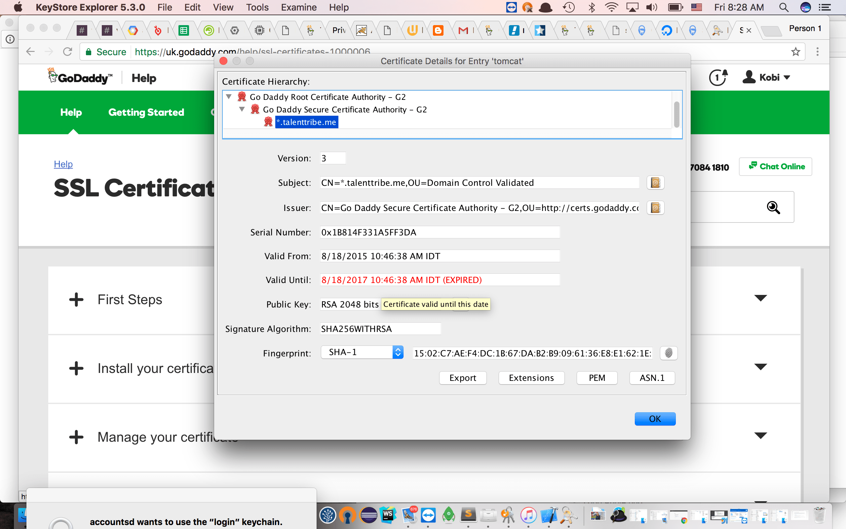
Task: Select the Go Daddy Root Certificate Authority - G2 node
Action: tap(327, 97)
